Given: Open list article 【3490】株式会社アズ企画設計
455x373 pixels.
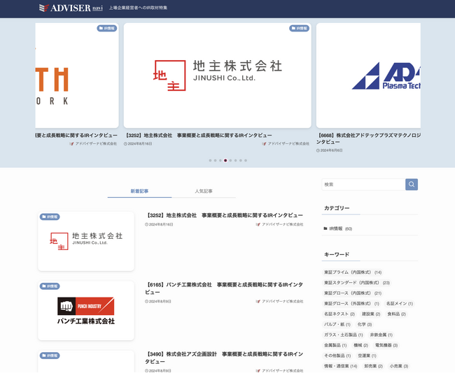Looking at the screenshot, I should [224, 358].
